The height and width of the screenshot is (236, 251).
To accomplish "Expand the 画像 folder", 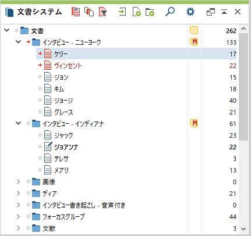I will click(x=18, y=182).
